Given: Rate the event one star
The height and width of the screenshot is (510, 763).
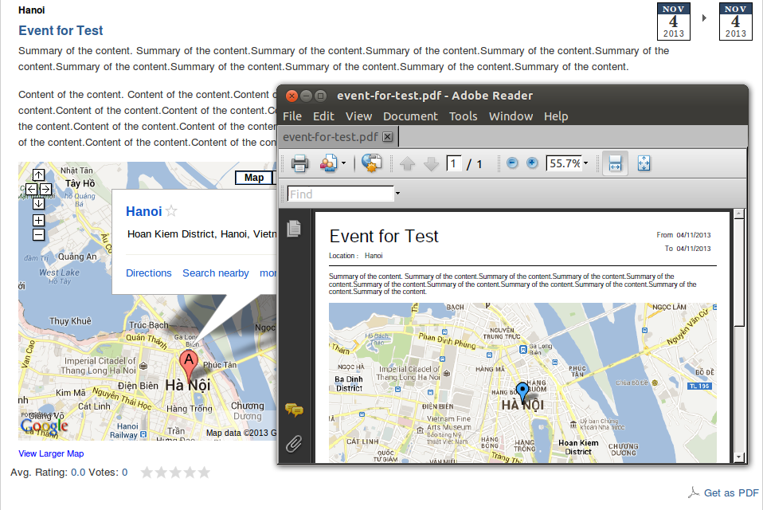Looking at the screenshot, I should pos(147,473).
